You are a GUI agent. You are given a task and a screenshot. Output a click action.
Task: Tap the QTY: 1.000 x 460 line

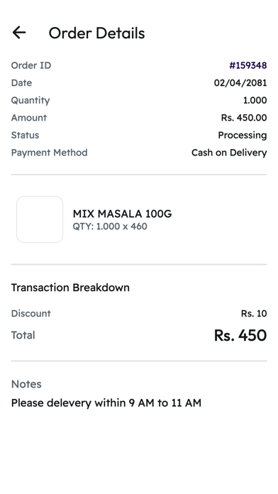110,226
